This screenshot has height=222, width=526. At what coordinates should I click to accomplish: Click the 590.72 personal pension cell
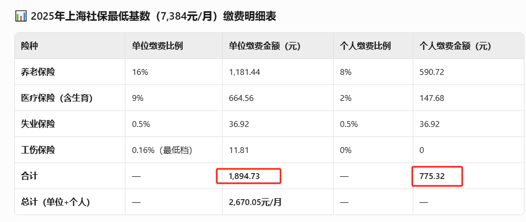(432, 72)
